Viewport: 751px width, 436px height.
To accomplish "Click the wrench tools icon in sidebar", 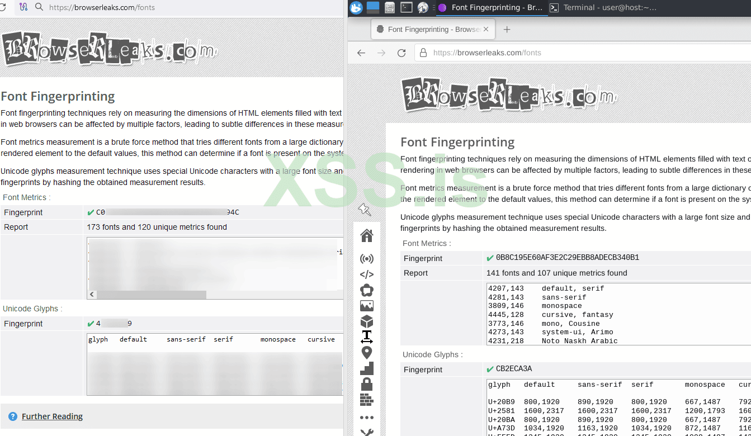I will (367, 432).
